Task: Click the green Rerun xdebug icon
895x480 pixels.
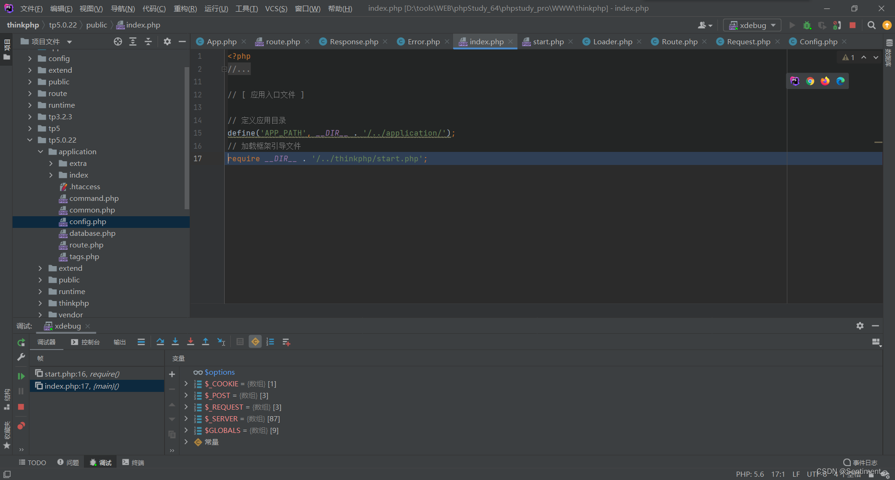Action: point(21,343)
